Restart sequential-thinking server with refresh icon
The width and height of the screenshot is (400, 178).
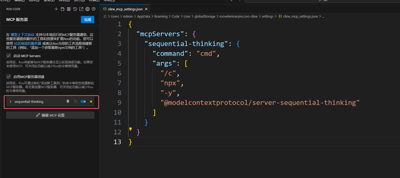[76, 102]
